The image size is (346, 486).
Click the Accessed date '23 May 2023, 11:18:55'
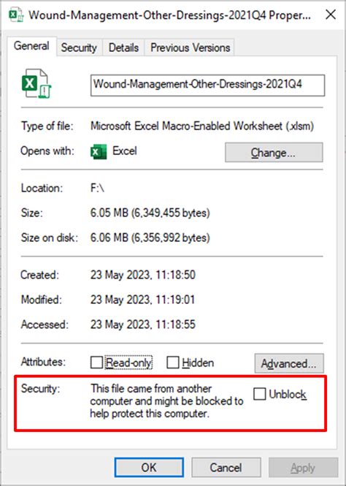coord(142,324)
